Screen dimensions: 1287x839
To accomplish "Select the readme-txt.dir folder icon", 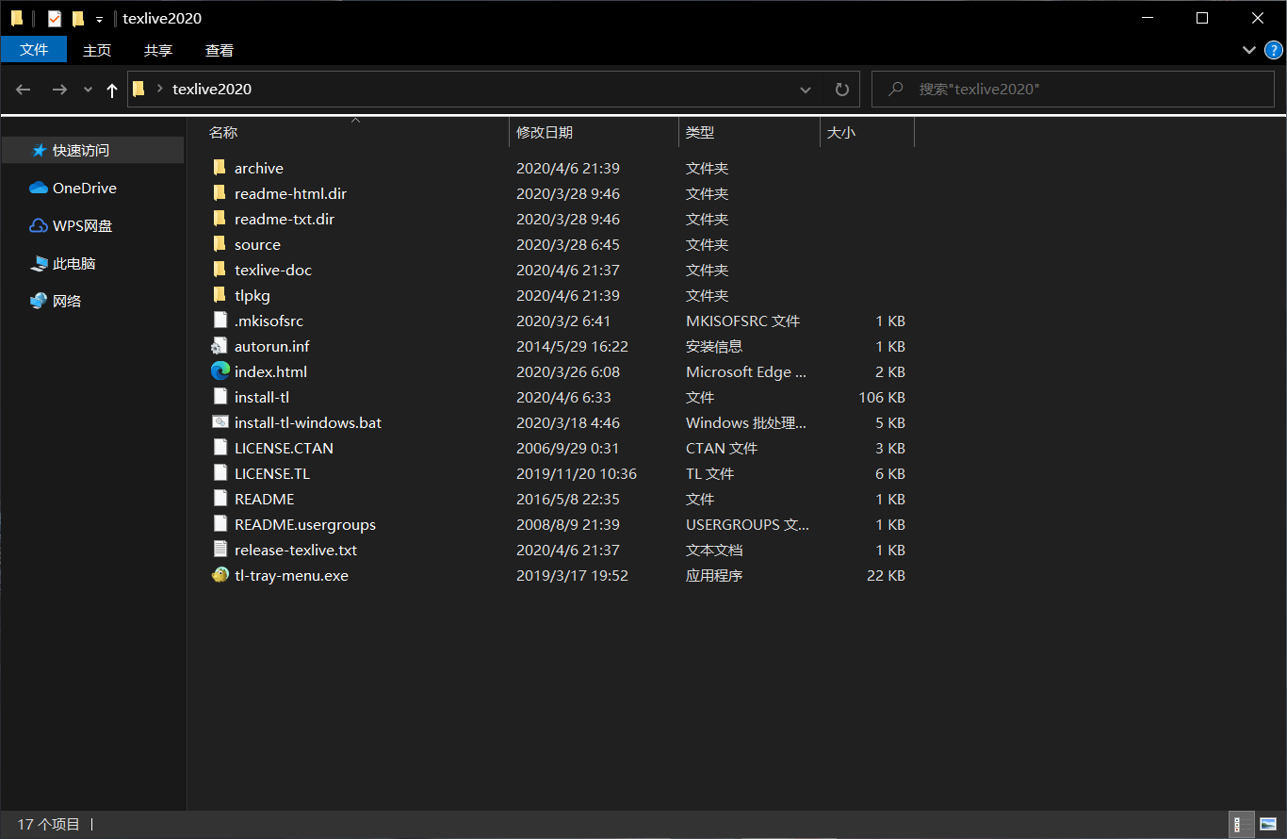I will (x=220, y=219).
